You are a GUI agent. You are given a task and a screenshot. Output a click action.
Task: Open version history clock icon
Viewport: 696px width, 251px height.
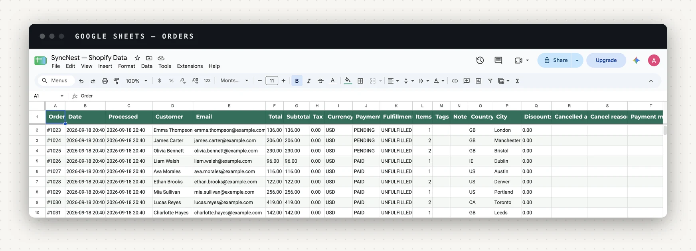click(x=480, y=60)
